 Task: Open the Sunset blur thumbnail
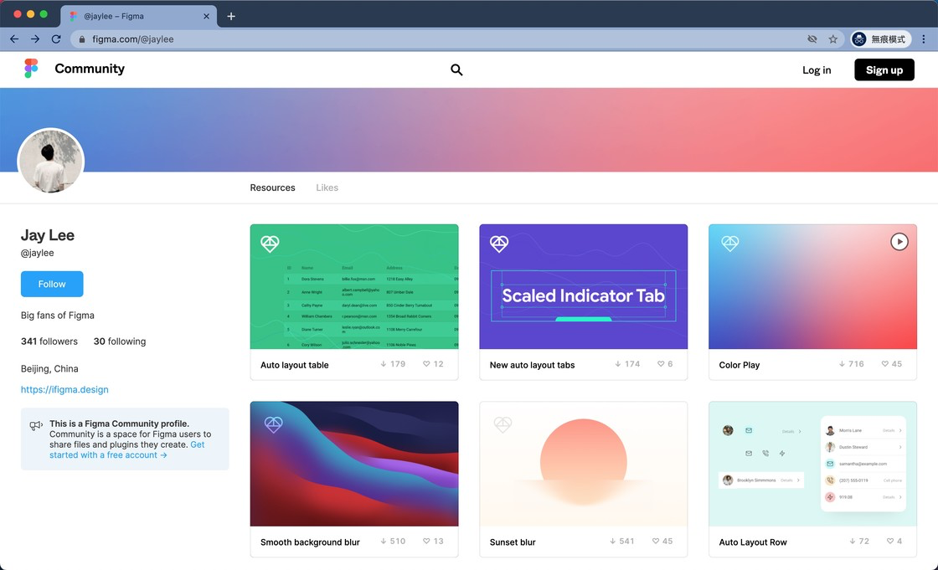pyautogui.click(x=583, y=464)
